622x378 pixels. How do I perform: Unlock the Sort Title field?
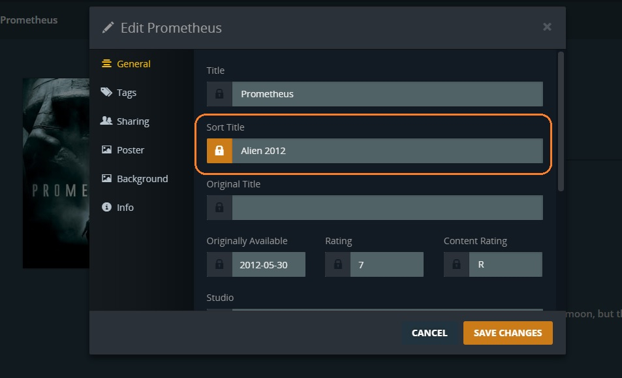click(x=219, y=151)
